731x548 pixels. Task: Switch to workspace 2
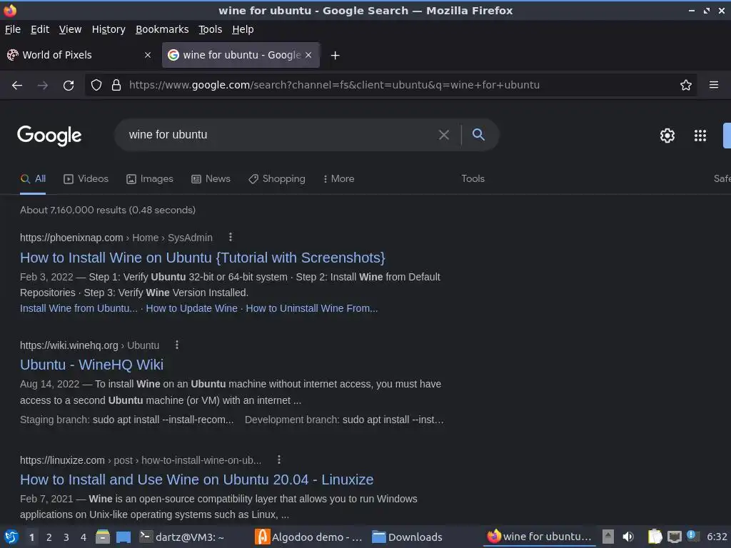(49, 537)
